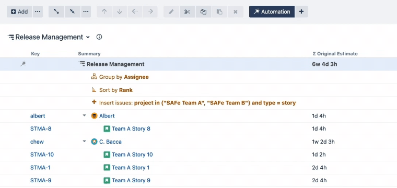
Task: Open more options next to Add
Action: pos(38,11)
